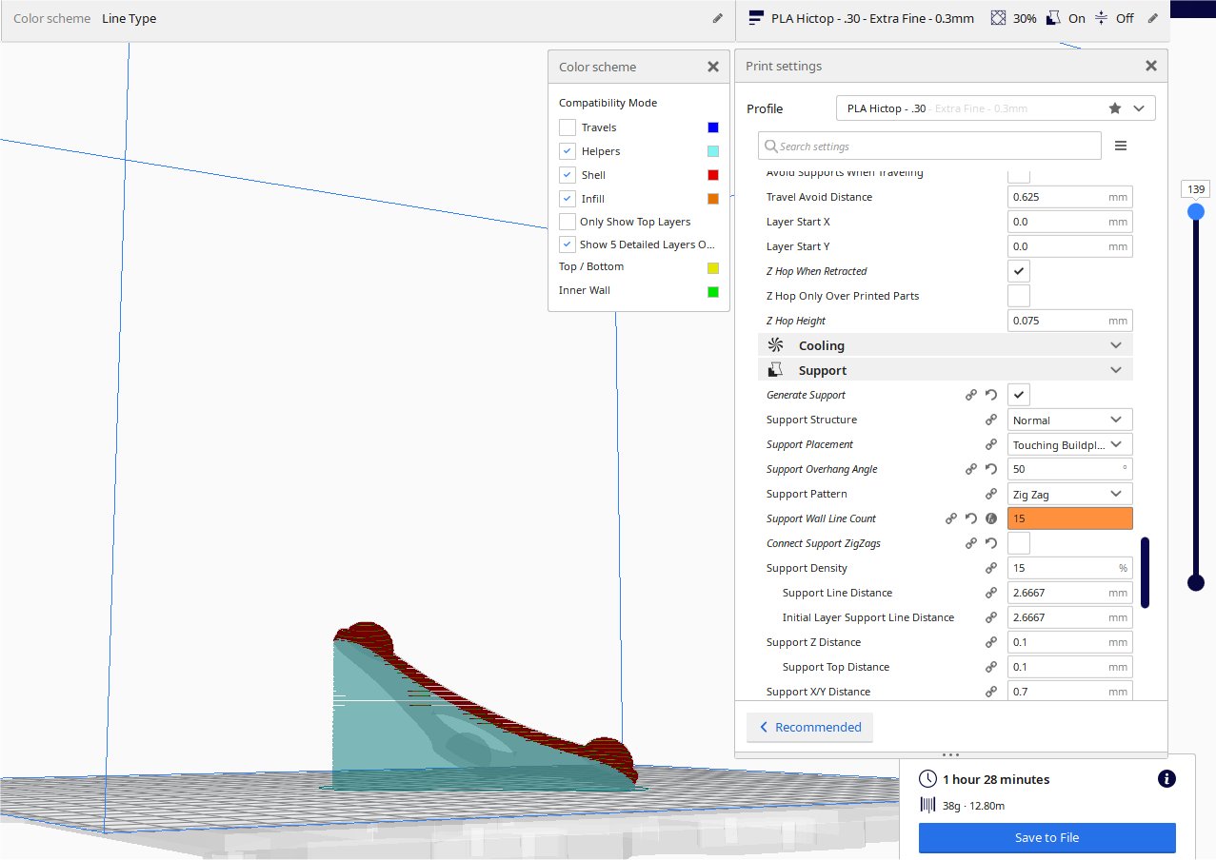Open the Support Structure dropdown

coord(1070,420)
